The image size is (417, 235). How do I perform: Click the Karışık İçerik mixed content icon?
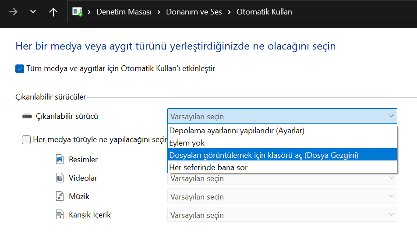pos(60,215)
